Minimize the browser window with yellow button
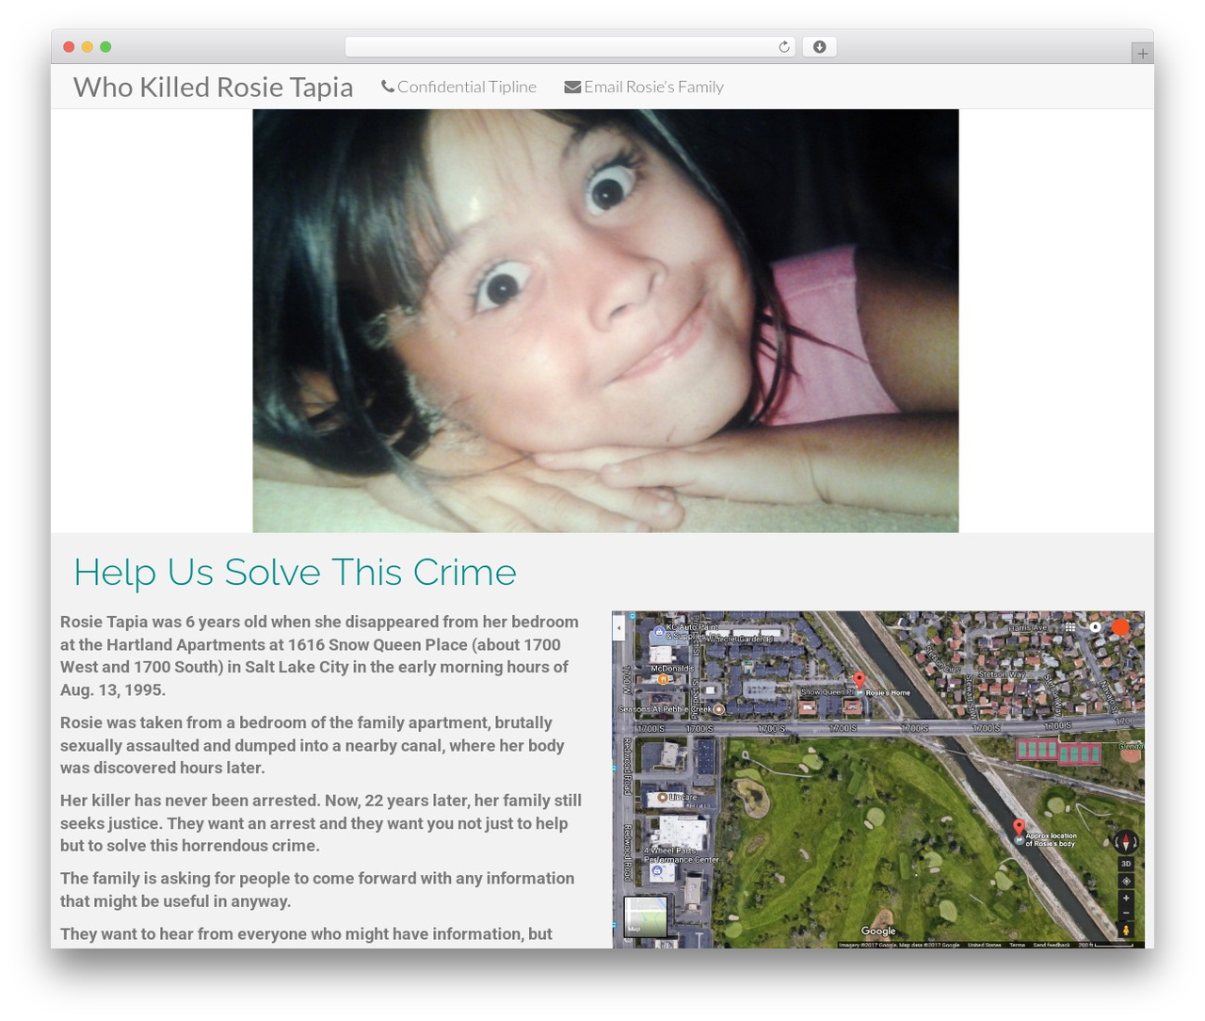 [x=88, y=47]
